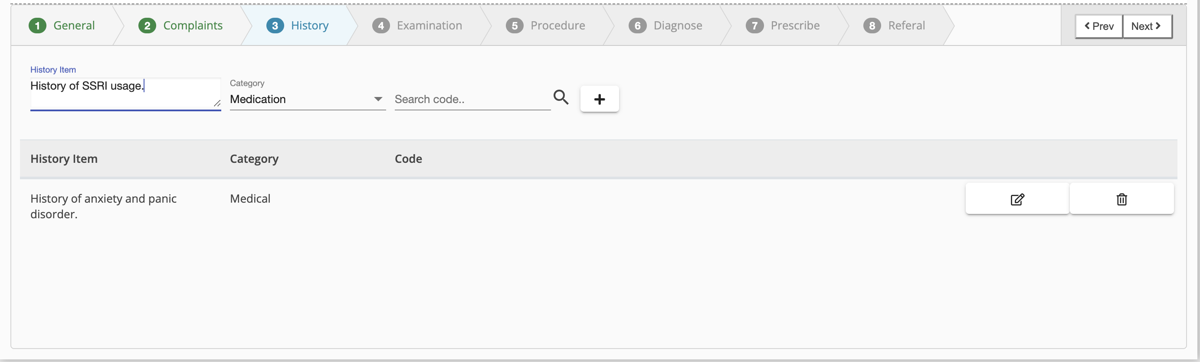Viewport: 1200px width, 362px height.
Task: Go to the Examination step tab
Action: click(417, 26)
